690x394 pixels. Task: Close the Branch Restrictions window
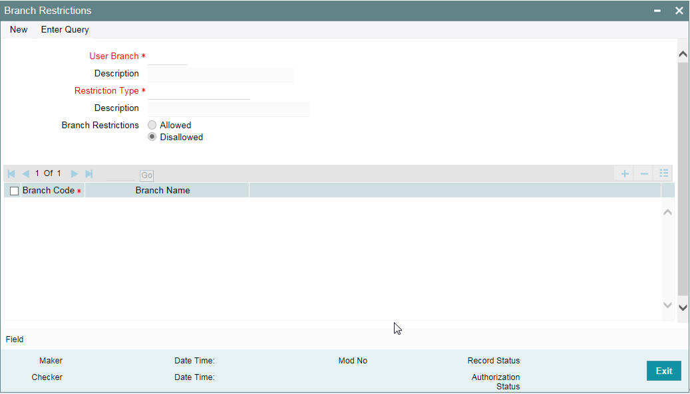[x=679, y=11]
